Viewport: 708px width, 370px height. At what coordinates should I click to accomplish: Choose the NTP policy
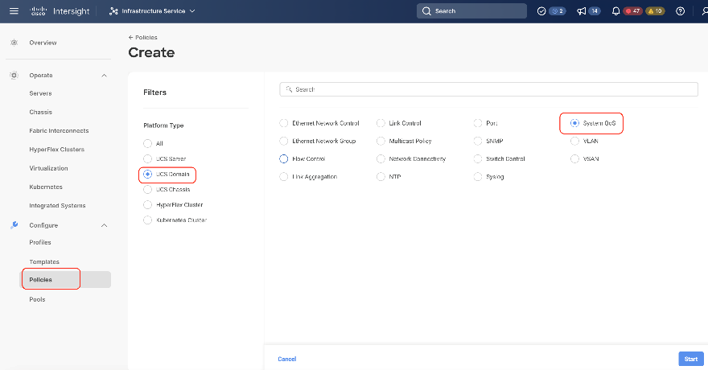tap(381, 177)
